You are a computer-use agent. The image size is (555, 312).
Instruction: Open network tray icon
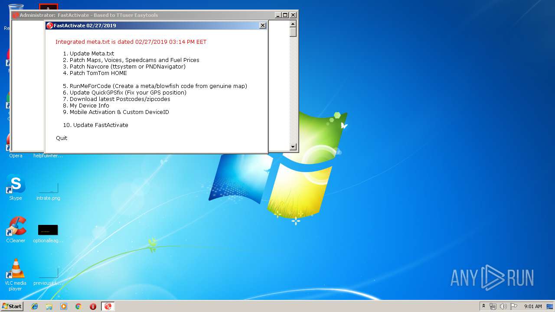click(493, 306)
